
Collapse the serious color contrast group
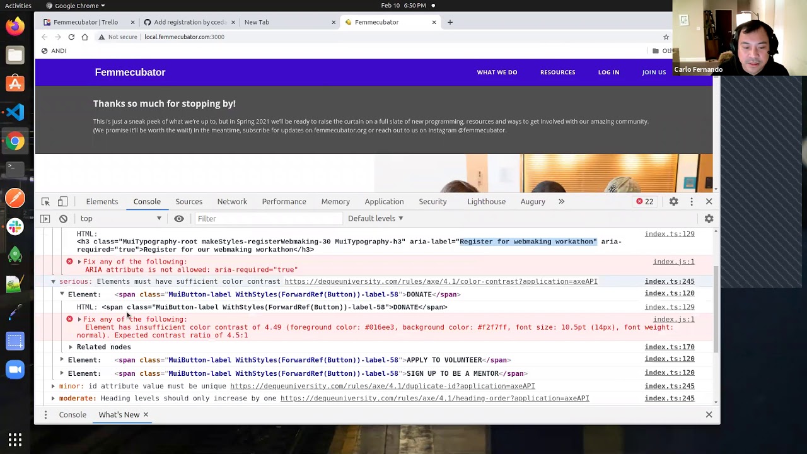pos(53,282)
